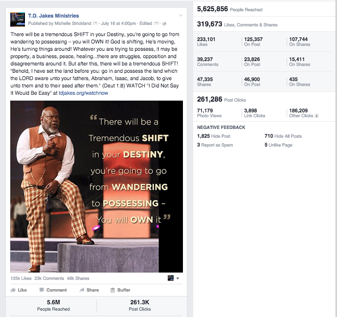
Task: Open the tdjakes.org/watchnow link
Action: click(83, 93)
